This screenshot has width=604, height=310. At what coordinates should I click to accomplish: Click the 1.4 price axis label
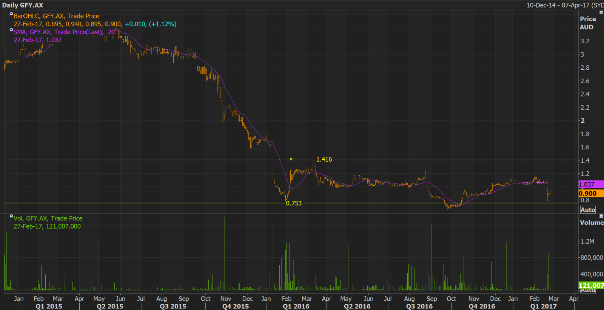(585, 160)
